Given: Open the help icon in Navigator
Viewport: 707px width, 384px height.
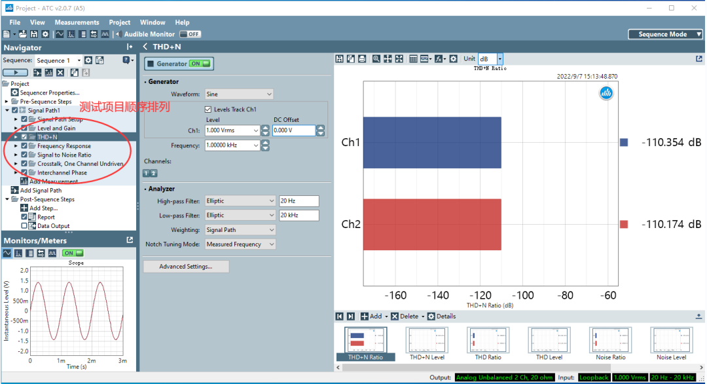Looking at the screenshot, I should coord(127,60).
